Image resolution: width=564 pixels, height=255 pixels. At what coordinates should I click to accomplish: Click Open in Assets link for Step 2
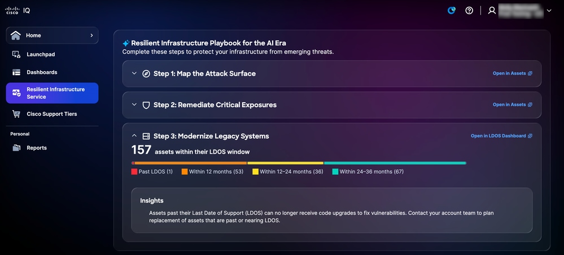(509, 105)
